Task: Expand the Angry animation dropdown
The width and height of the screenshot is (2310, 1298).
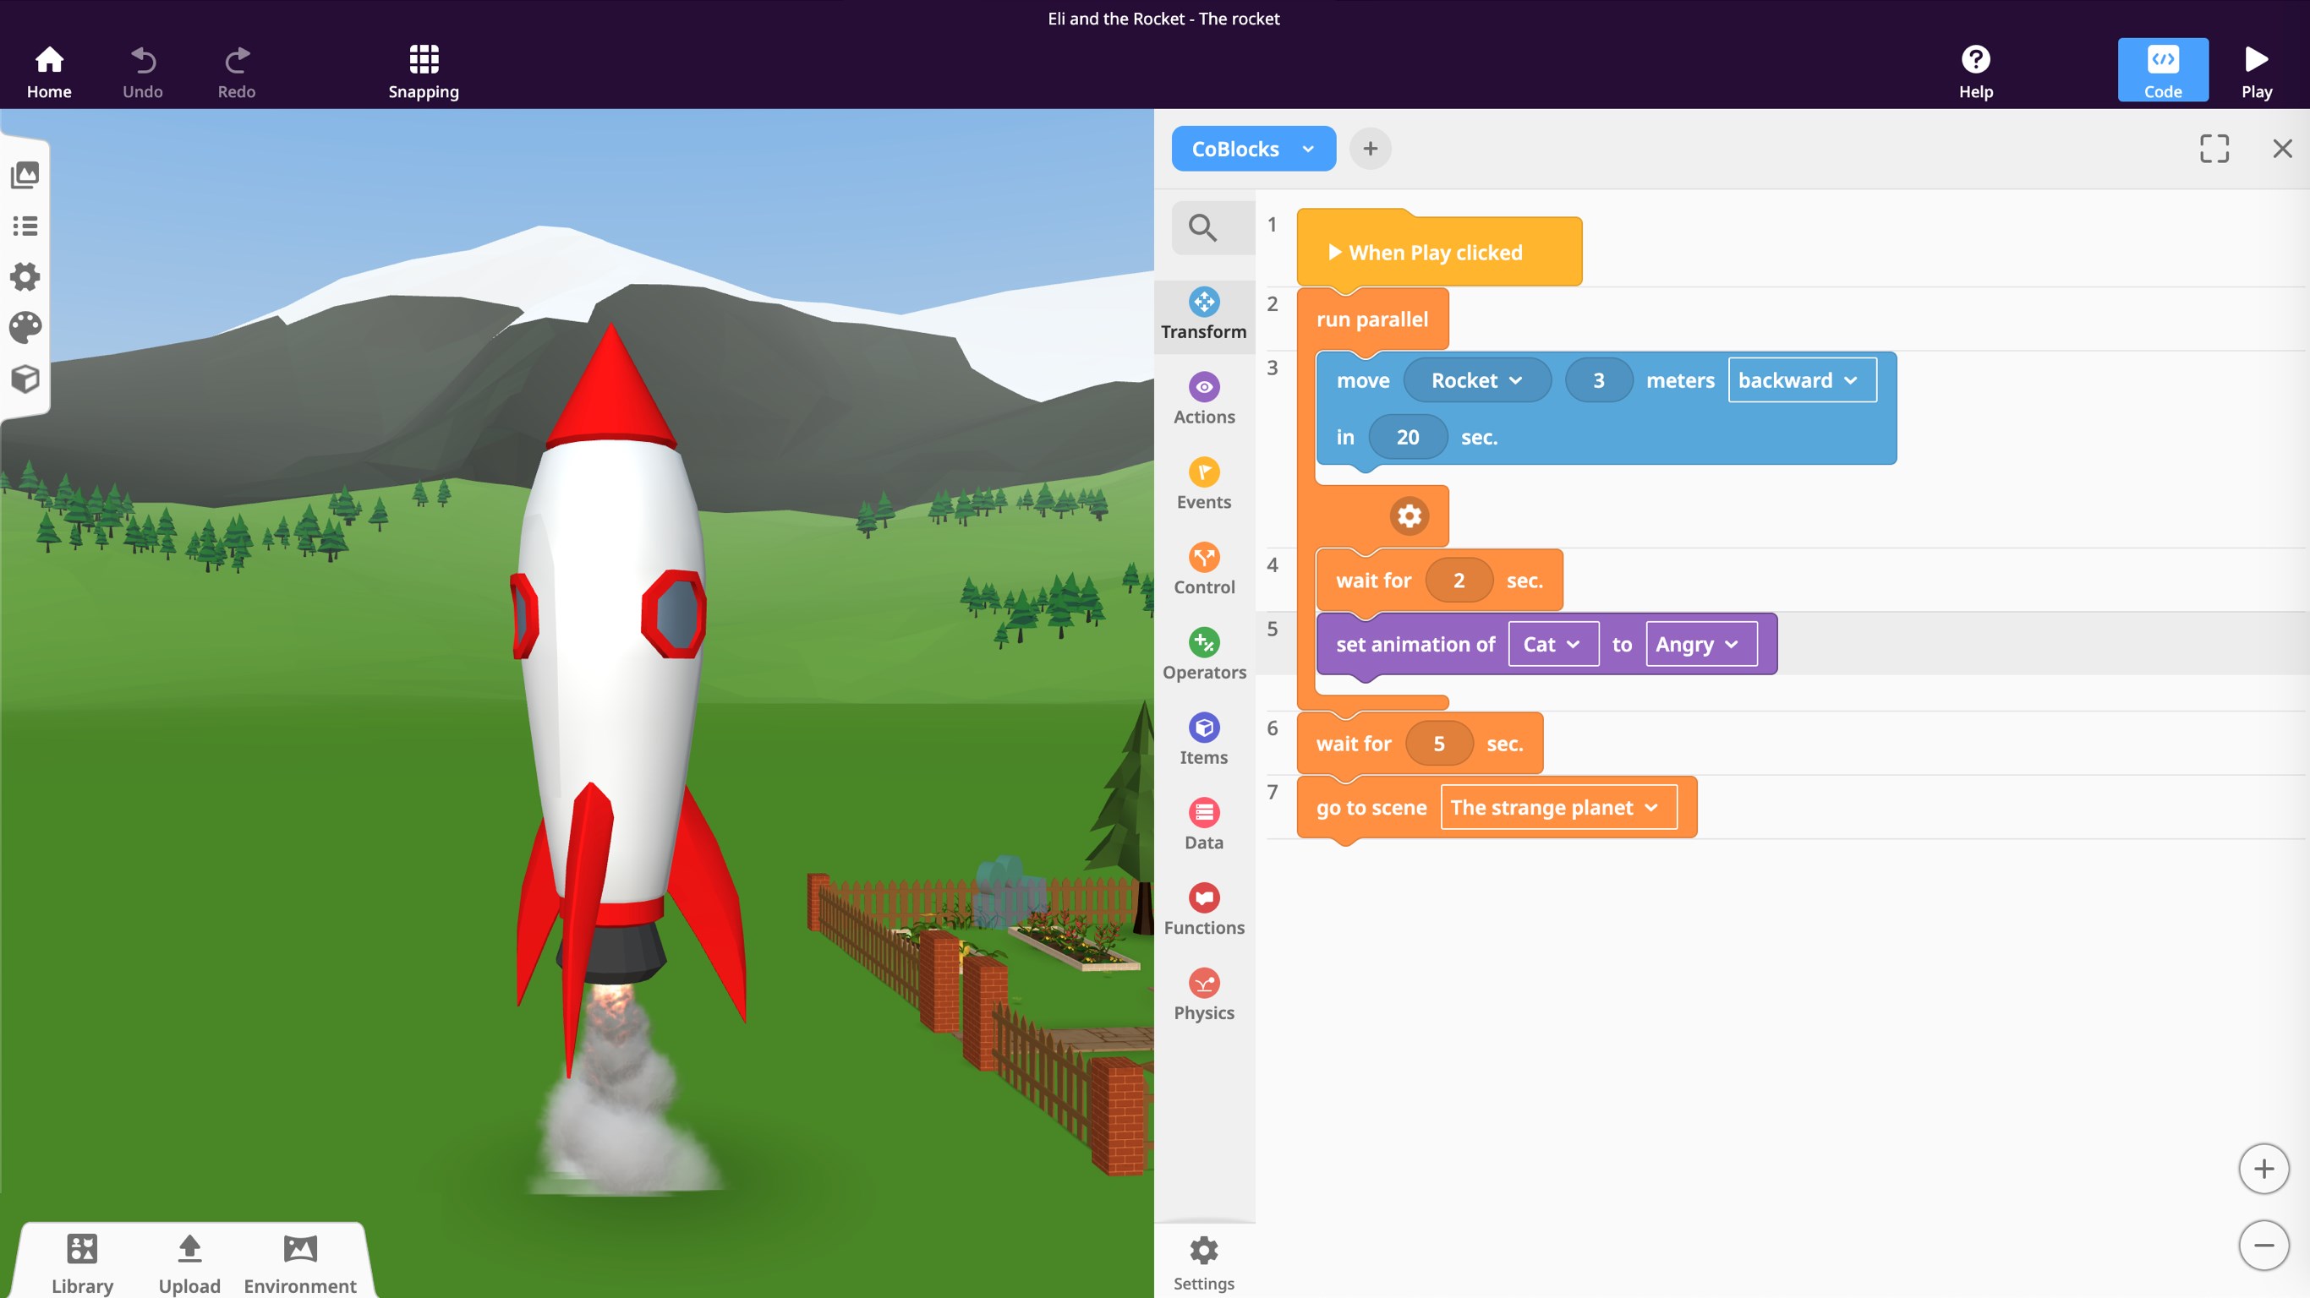Action: pyautogui.click(x=1700, y=645)
